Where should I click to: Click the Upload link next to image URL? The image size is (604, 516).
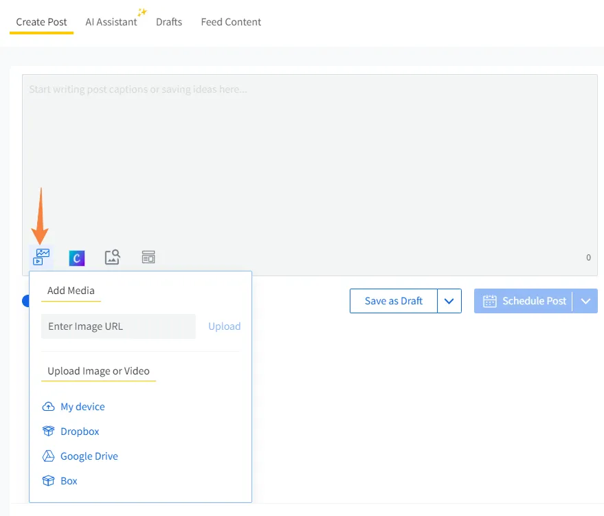coord(224,326)
